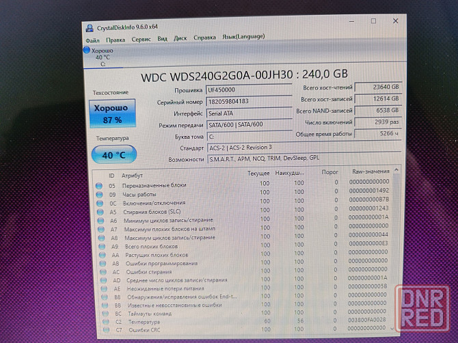Click the Прошивка field UF450000

coord(249,90)
